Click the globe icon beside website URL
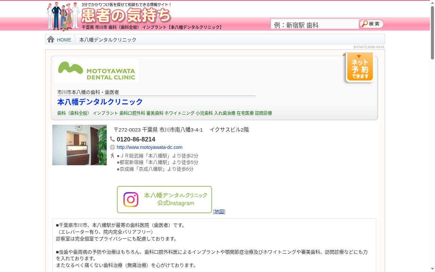 pyautogui.click(x=112, y=147)
